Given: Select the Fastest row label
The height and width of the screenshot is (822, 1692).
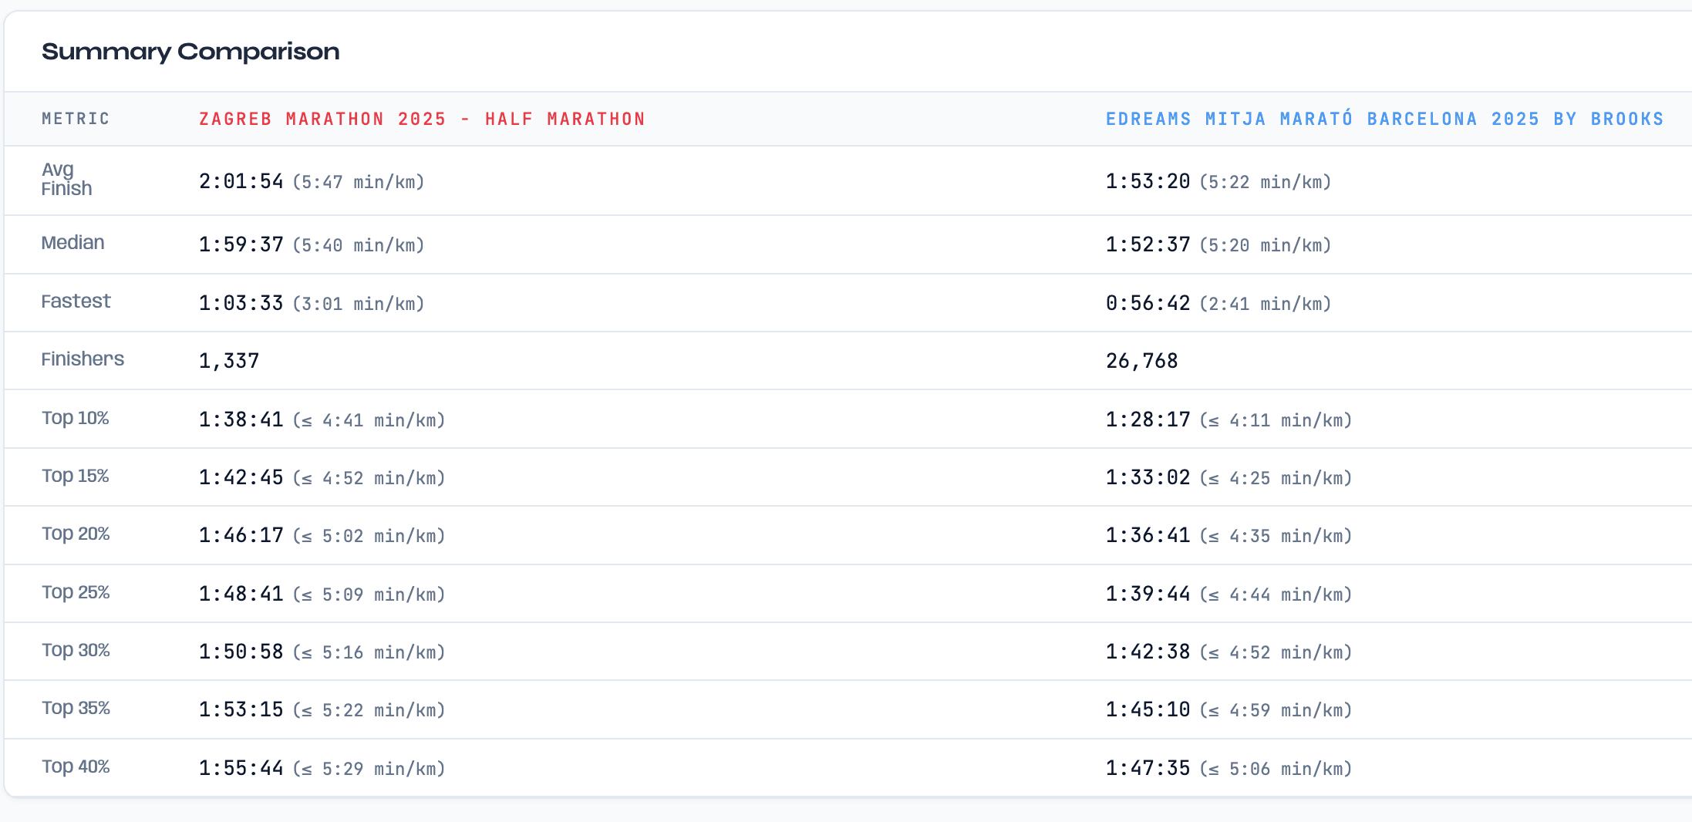Looking at the screenshot, I should (x=76, y=302).
